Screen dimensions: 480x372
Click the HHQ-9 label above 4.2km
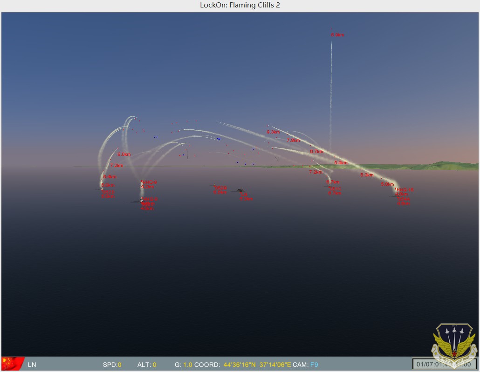[150, 182]
